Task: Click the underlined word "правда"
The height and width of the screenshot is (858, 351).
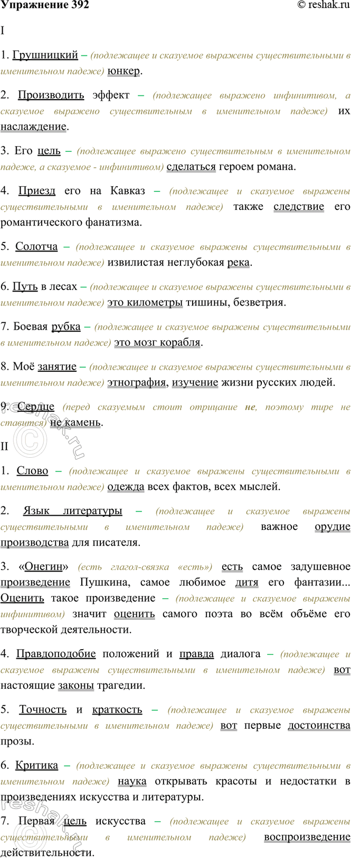Action: pos(197,654)
